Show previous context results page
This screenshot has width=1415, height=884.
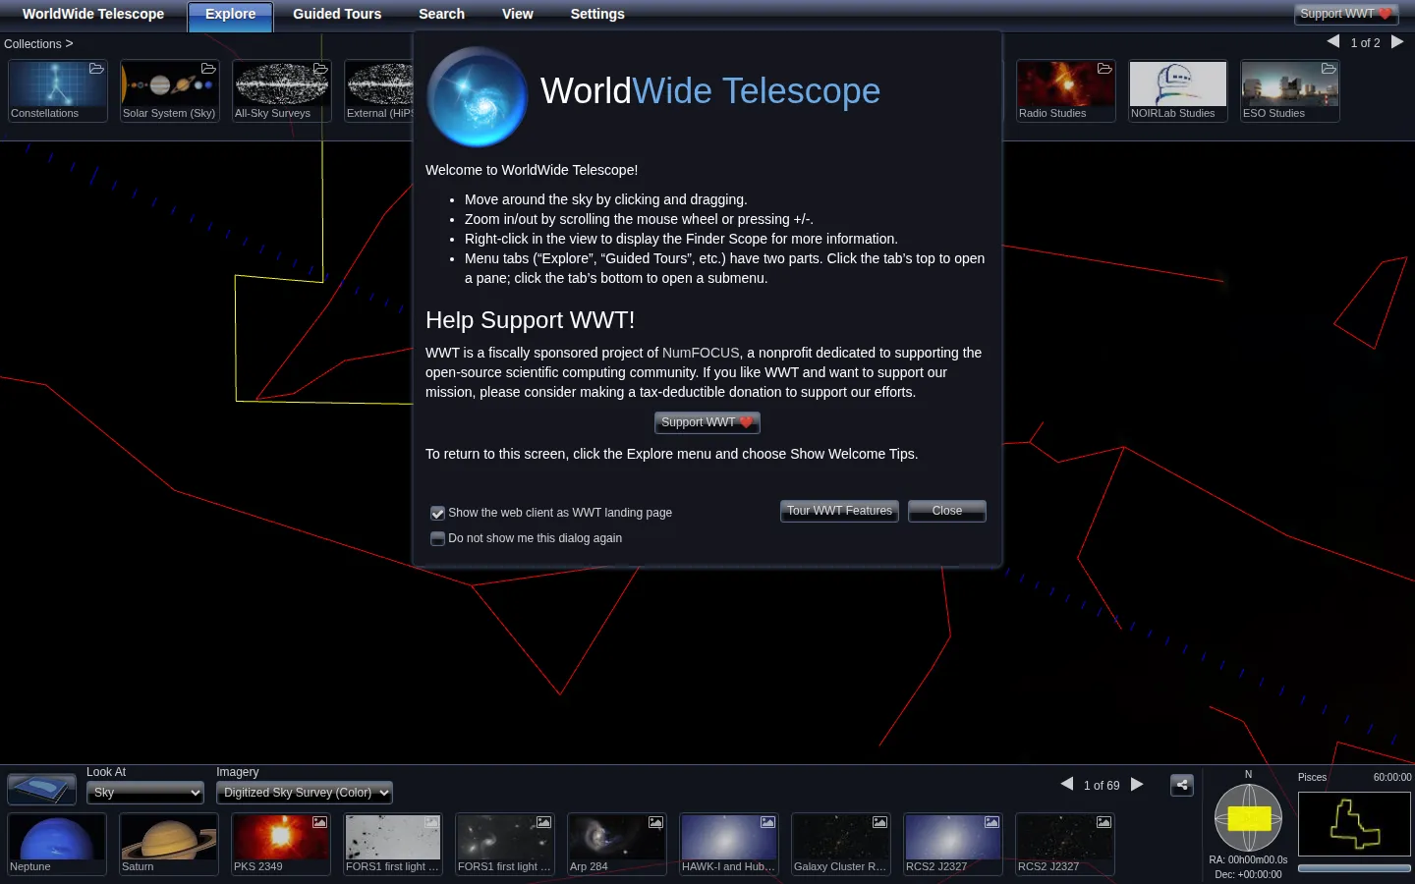click(1067, 784)
